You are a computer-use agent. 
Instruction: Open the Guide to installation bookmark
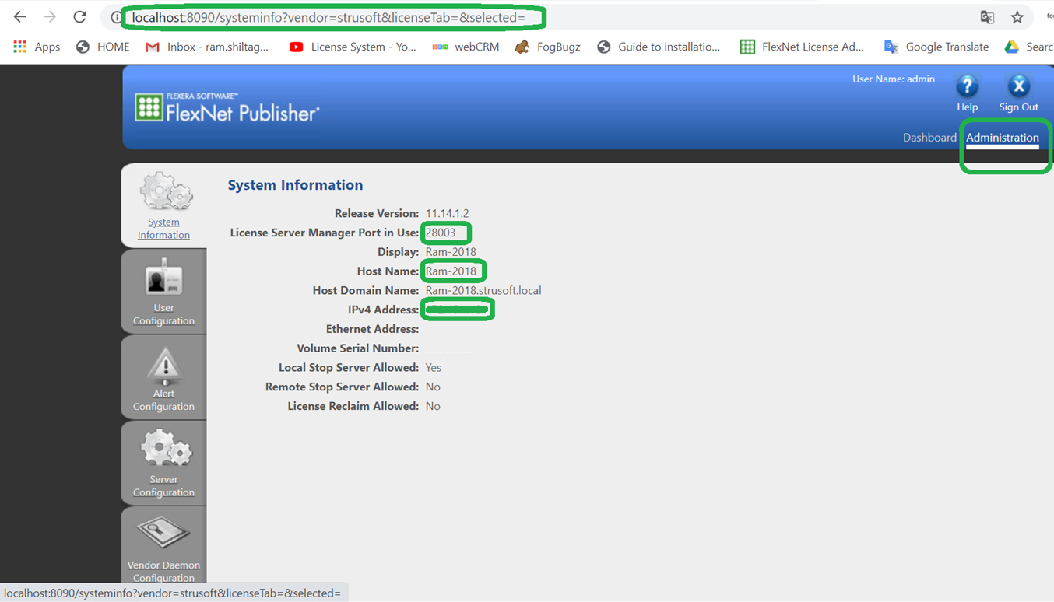[659, 47]
